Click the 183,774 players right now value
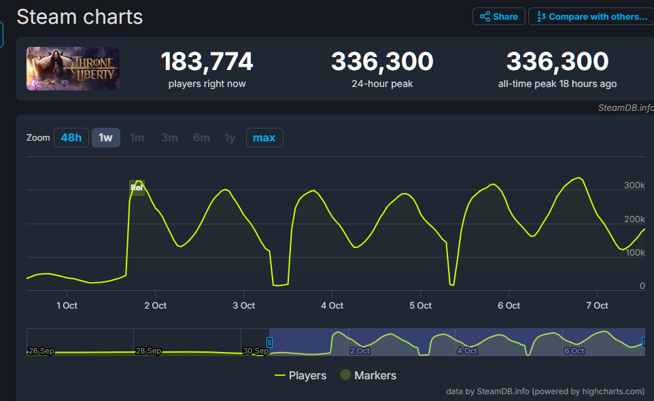Screen dimensions: 654x401 pyautogui.click(x=207, y=61)
